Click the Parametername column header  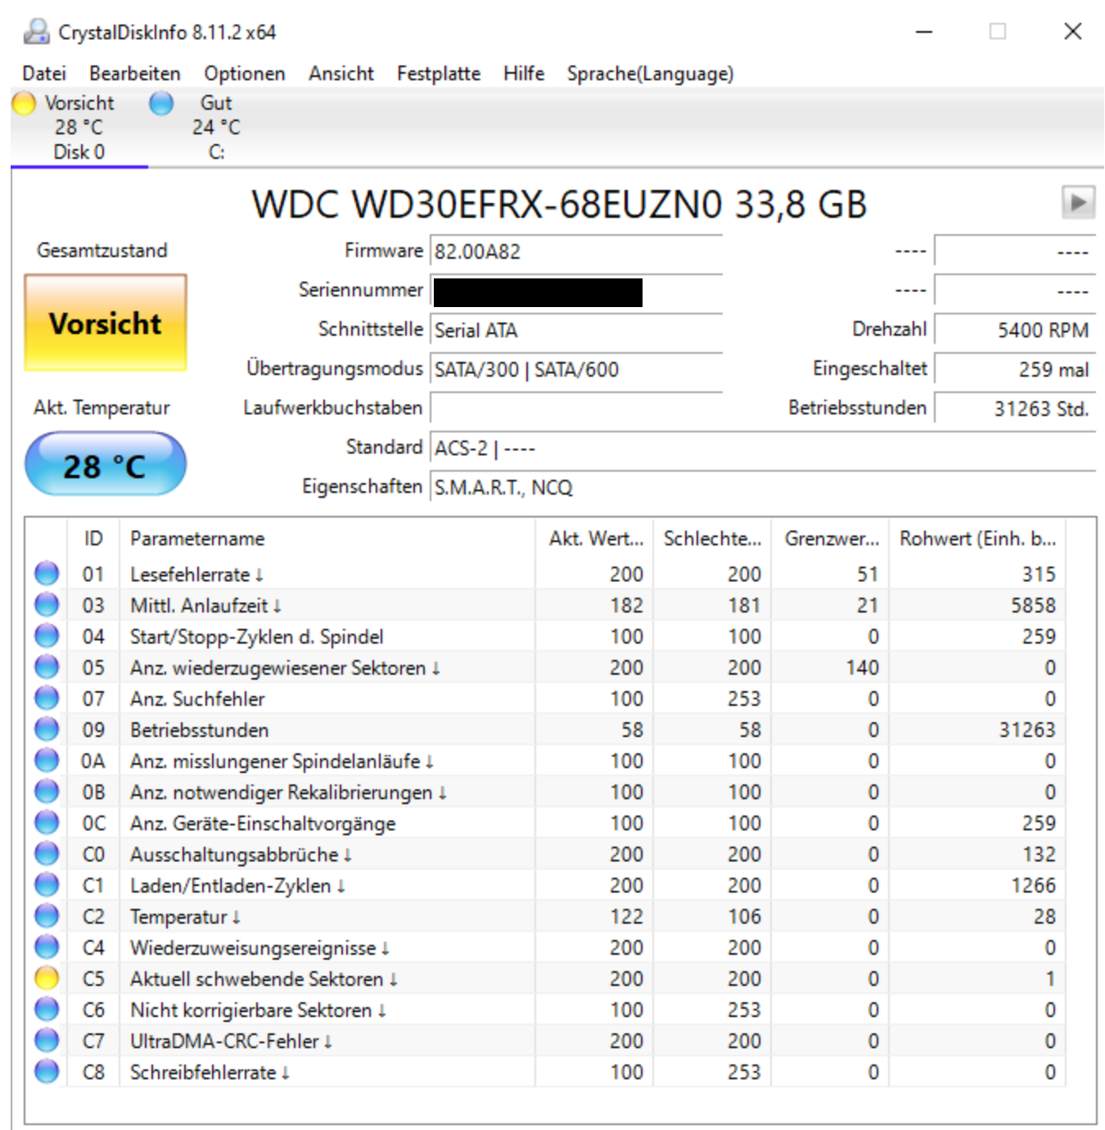327,539
